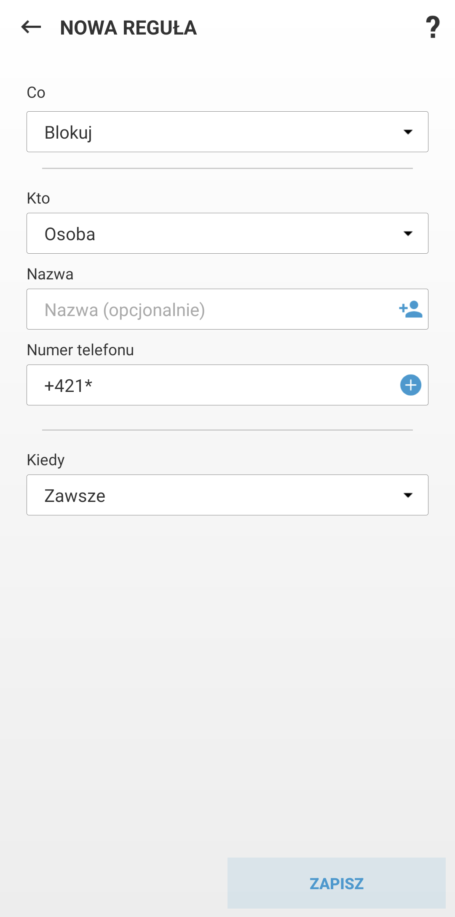Open the Kiedy dropdown set to Zawsze
Viewport: 455px width, 917px height.
pos(211,495)
